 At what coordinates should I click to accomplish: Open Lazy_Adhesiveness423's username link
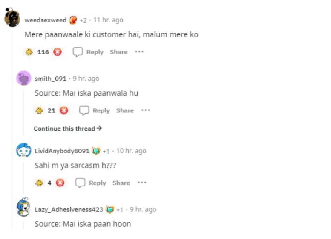(x=69, y=210)
